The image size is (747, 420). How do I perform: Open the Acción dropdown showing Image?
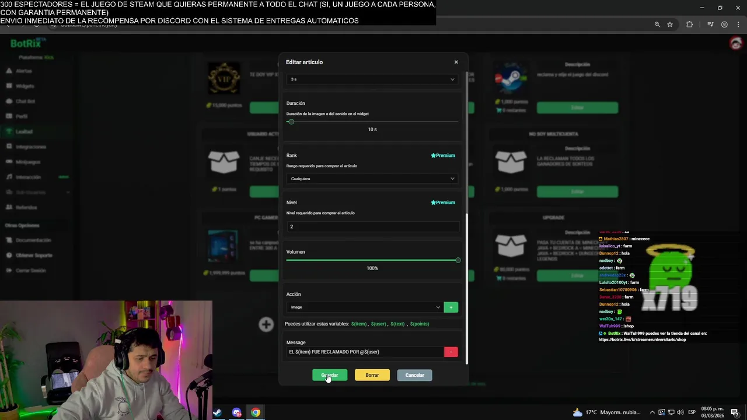(364, 307)
